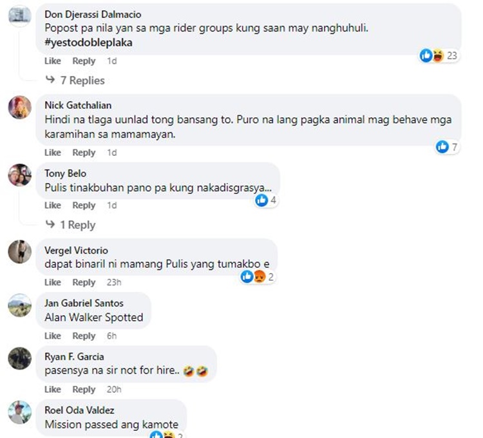Image resolution: width=483 pixels, height=438 pixels.
Task: Open Roel Oda Valdez's profile name link
Action: 79,410
